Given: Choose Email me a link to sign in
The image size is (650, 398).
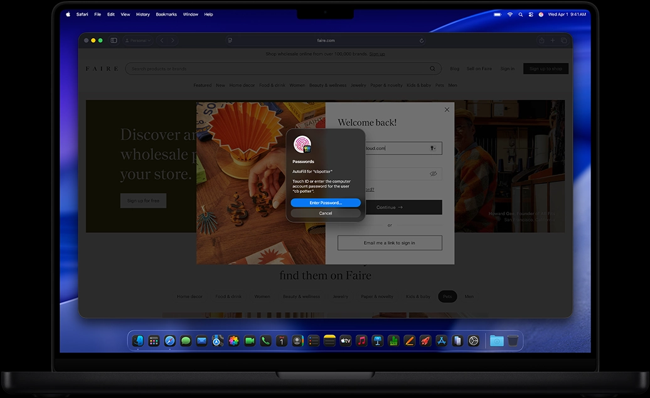Looking at the screenshot, I should [x=389, y=242].
